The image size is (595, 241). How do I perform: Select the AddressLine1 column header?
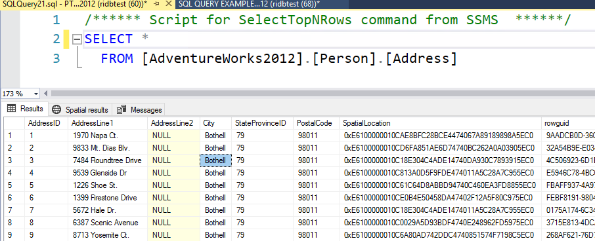click(x=108, y=123)
